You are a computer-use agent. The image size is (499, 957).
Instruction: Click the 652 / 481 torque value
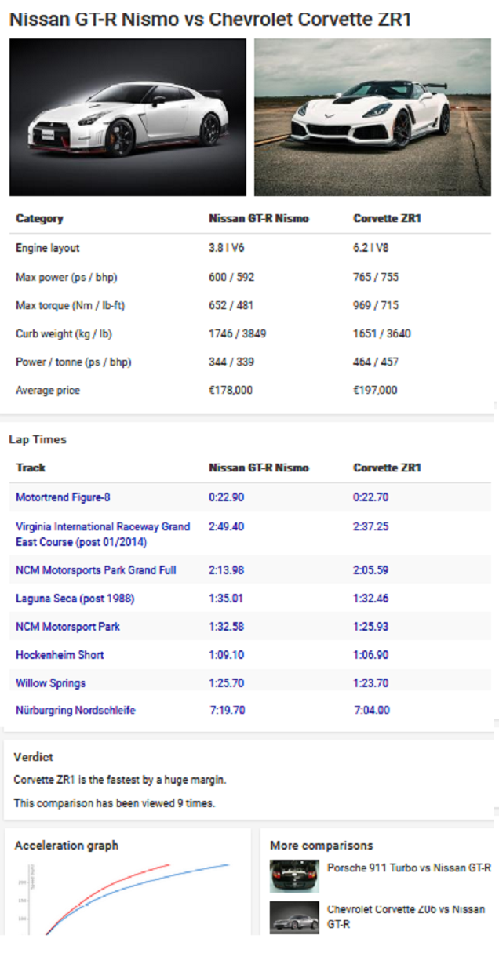[231, 305]
